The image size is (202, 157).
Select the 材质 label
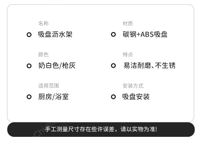[x=128, y=24]
